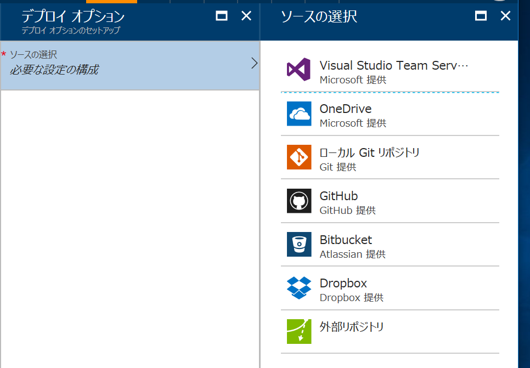530x368 pixels.
Task: Click the ソースの選択 blade heading
Action: pos(319,16)
